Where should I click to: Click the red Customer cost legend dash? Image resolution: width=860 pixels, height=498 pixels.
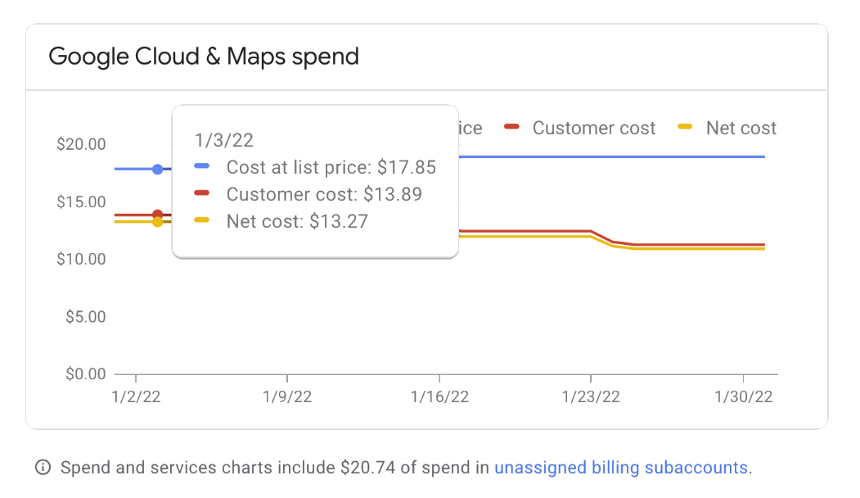[511, 128]
